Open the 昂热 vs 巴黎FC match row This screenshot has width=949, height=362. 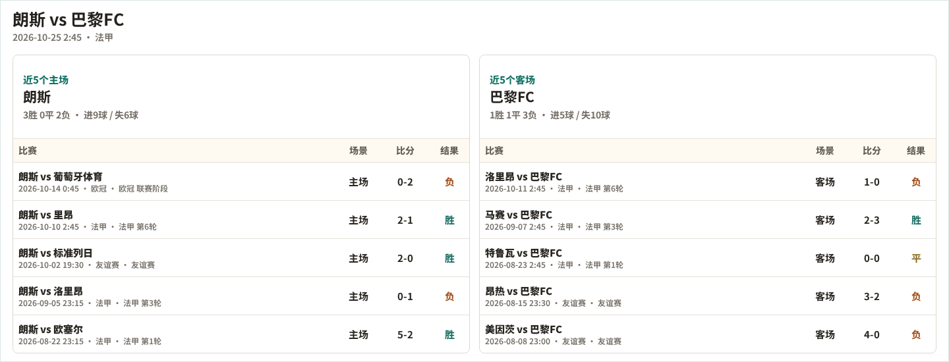click(708, 296)
